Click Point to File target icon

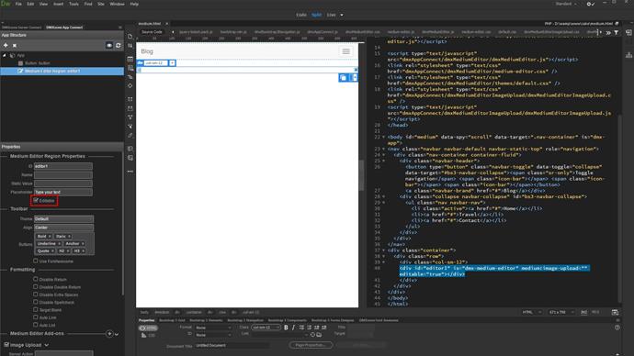pyautogui.click(x=312, y=335)
